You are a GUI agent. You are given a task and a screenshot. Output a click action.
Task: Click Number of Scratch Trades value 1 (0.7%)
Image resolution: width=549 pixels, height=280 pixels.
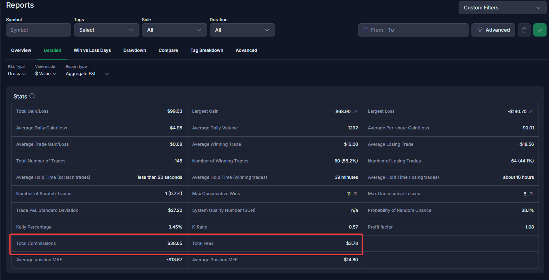click(173, 194)
